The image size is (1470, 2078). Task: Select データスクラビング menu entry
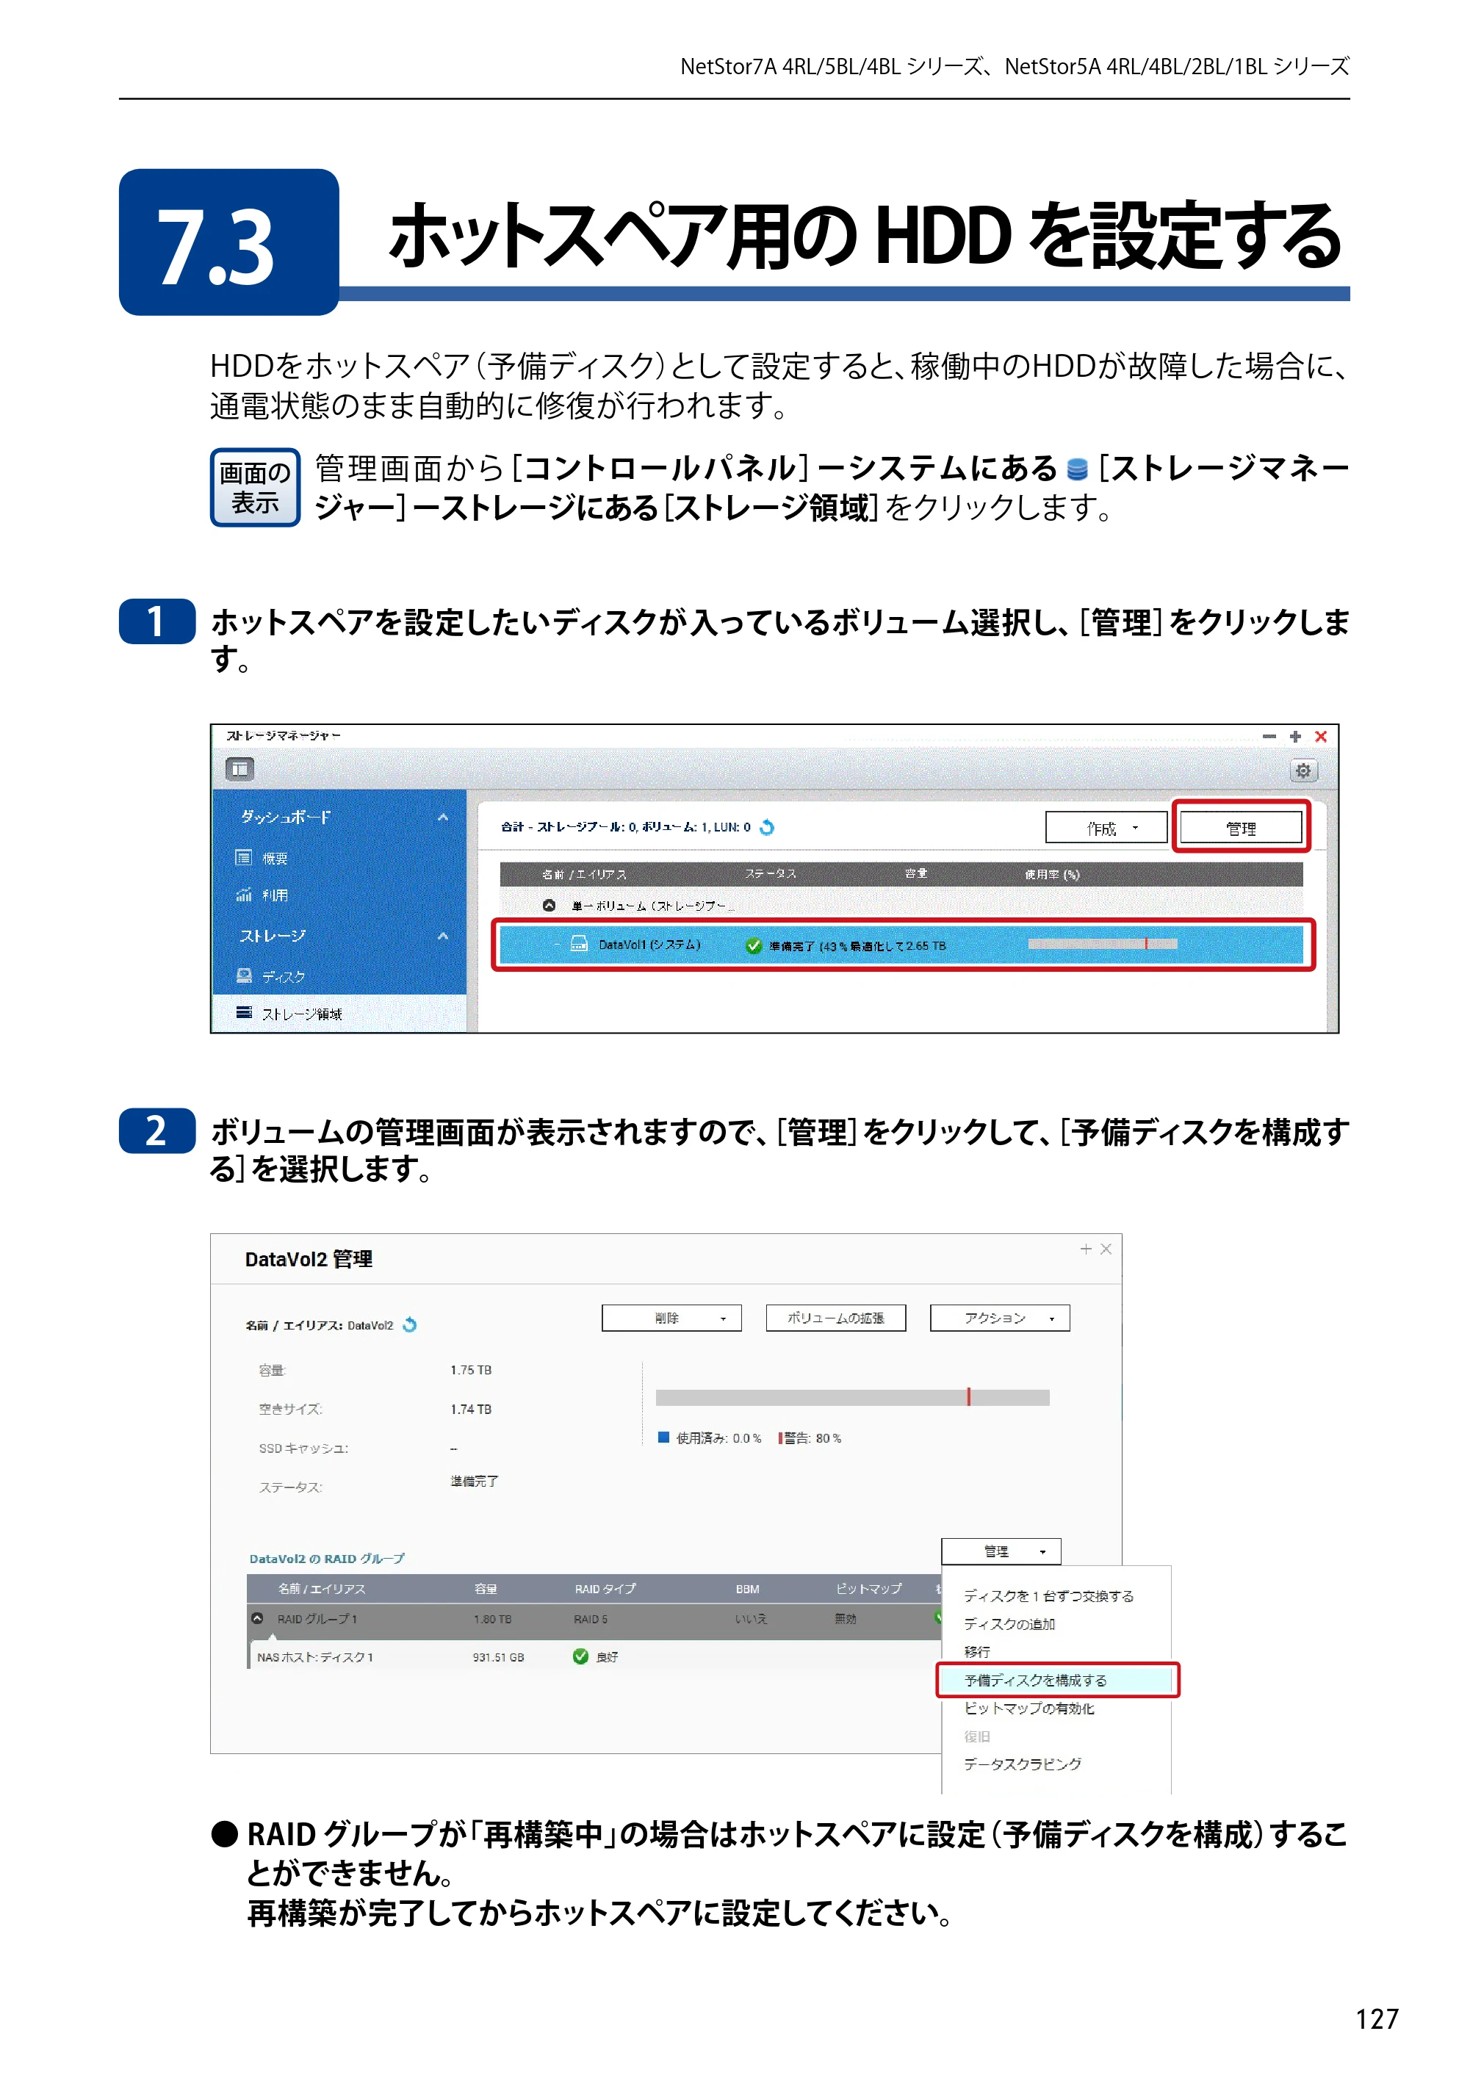coord(1022,1764)
